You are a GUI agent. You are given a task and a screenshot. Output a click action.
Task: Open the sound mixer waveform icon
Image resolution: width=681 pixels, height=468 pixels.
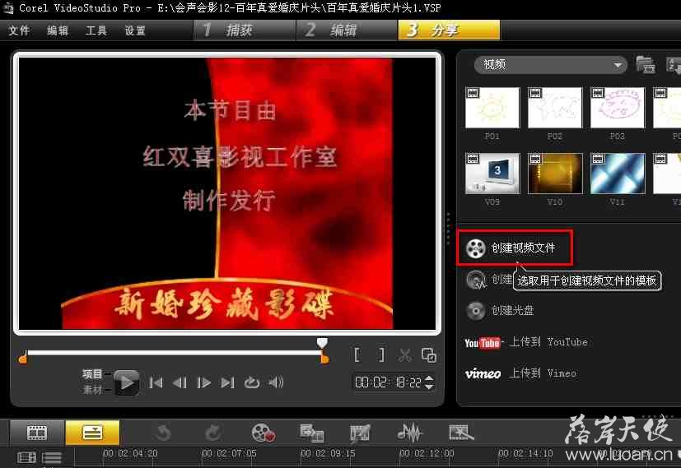coord(409,432)
